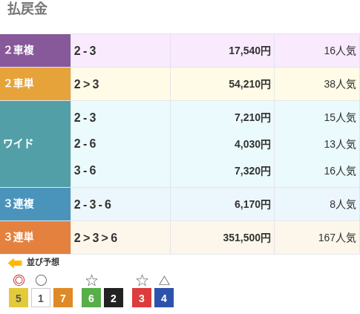Screen dimensions: 360x314
Task: Click the red number 3 rider square
Action: [142, 298]
